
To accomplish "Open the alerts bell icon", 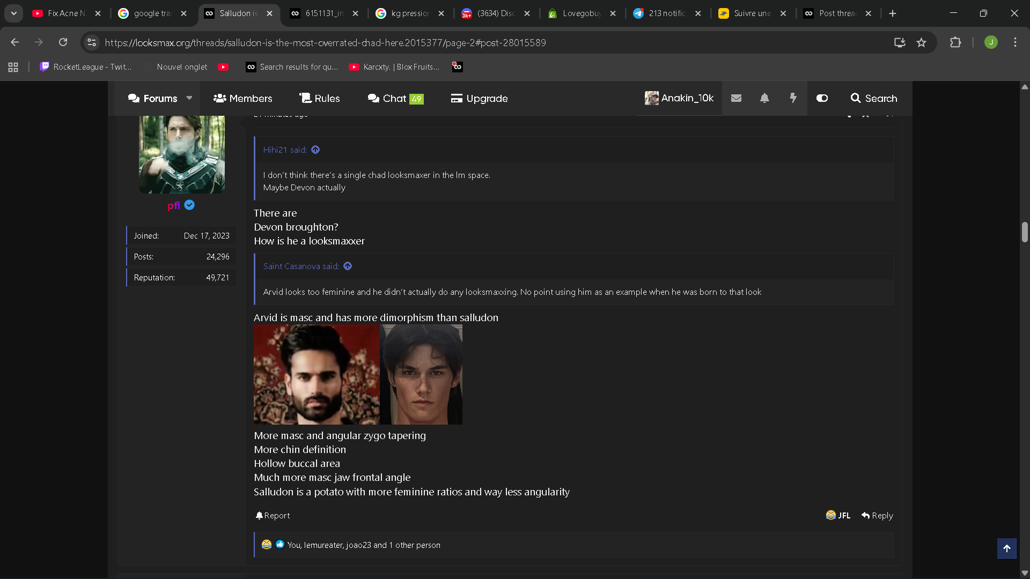I will [x=764, y=98].
